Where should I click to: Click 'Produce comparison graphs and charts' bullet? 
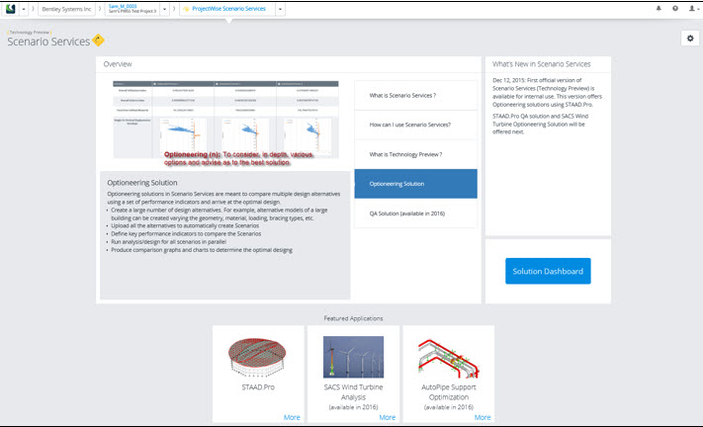(x=202, y=250)
